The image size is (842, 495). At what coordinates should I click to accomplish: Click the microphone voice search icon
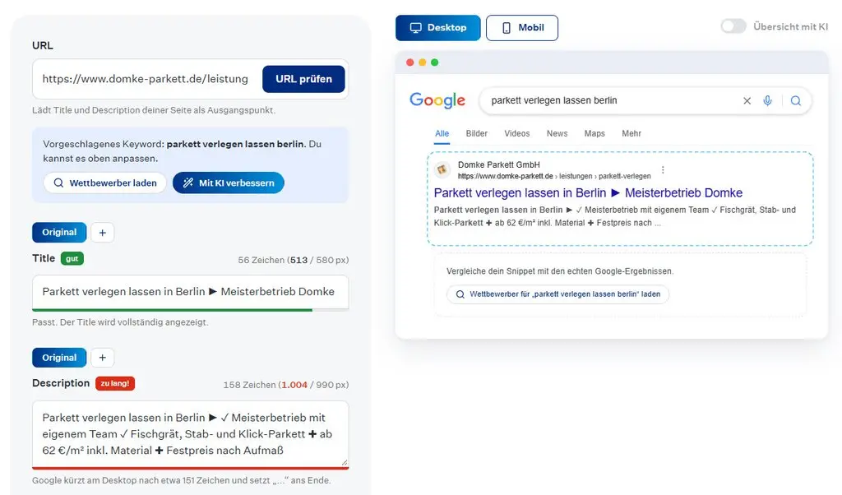767,100
